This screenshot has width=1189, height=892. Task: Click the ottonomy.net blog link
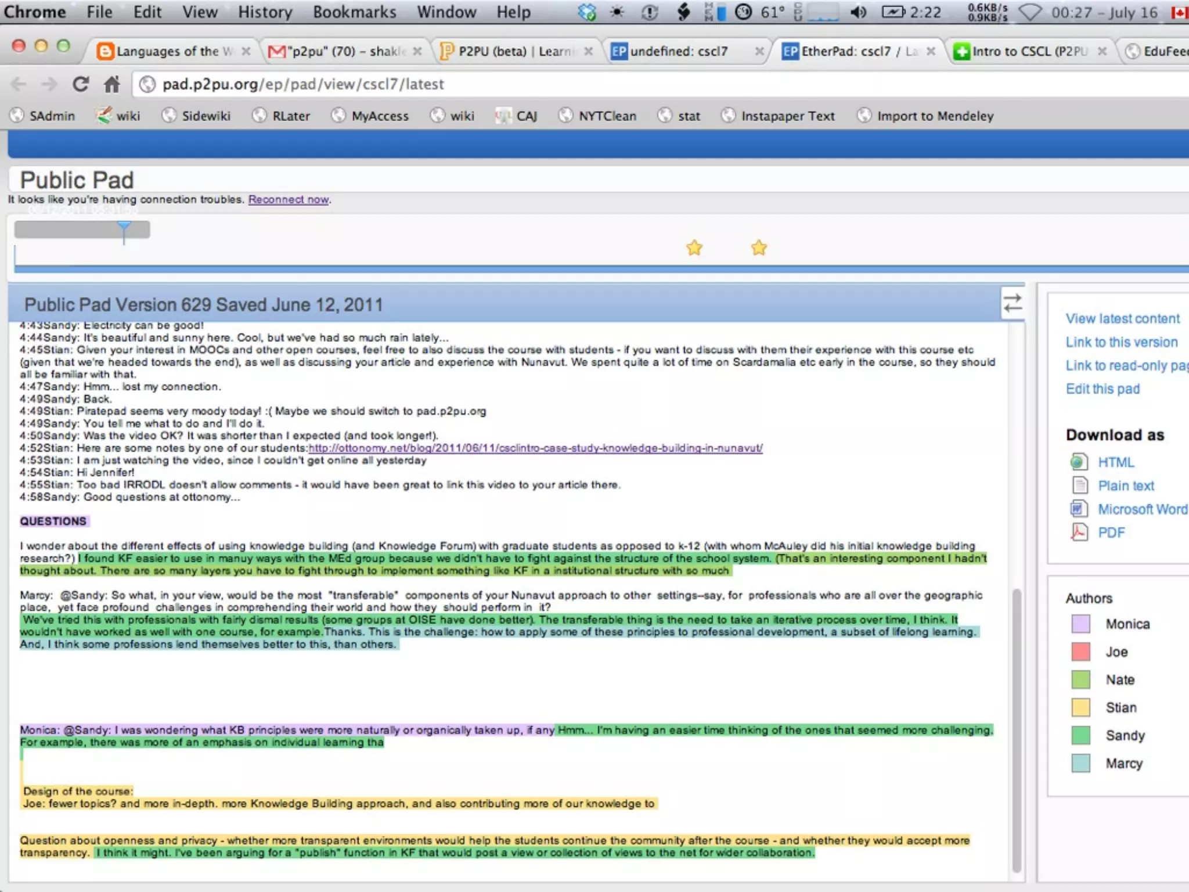(x=535, y=448)
